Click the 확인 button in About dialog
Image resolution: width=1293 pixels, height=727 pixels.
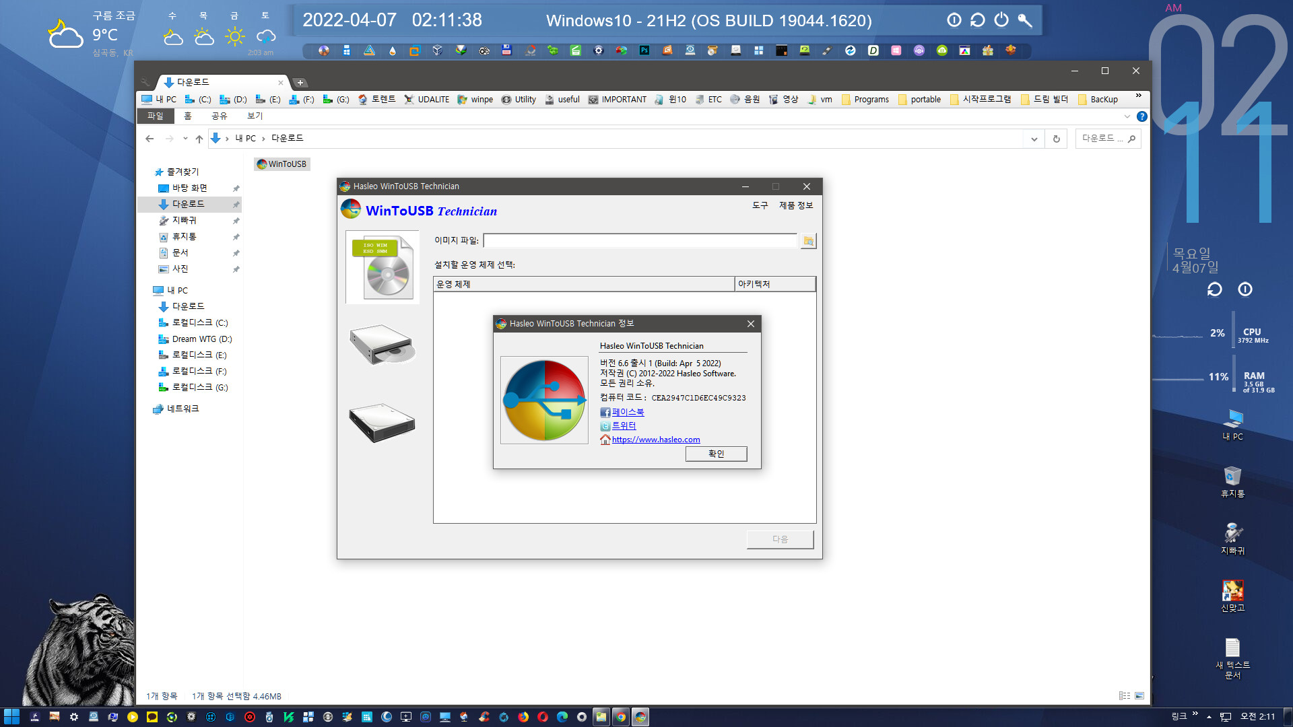click(716, 454)
